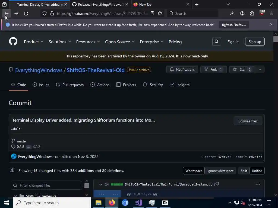
Task: Toggle the file tree sidebar icon
Action: coord(12,170)
